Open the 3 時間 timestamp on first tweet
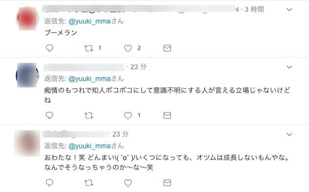Screen dimensions: 309x192 (x=254, y=9)
